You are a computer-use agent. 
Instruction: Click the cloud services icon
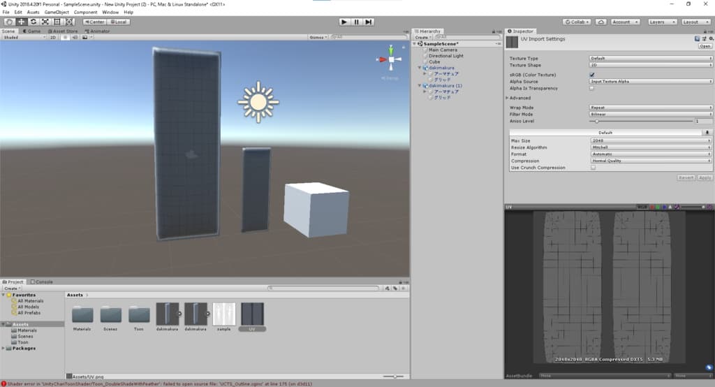click(601, 22)
